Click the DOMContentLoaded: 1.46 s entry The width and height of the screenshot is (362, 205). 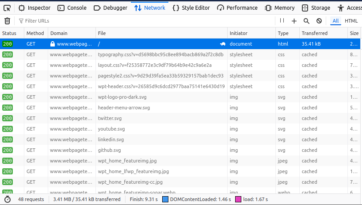pyautogui.click(x=200, y=199)
